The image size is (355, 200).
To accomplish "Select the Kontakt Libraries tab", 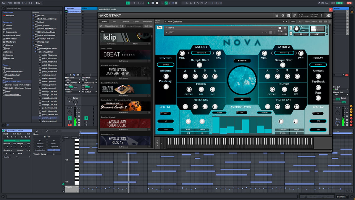I will 104,22.
